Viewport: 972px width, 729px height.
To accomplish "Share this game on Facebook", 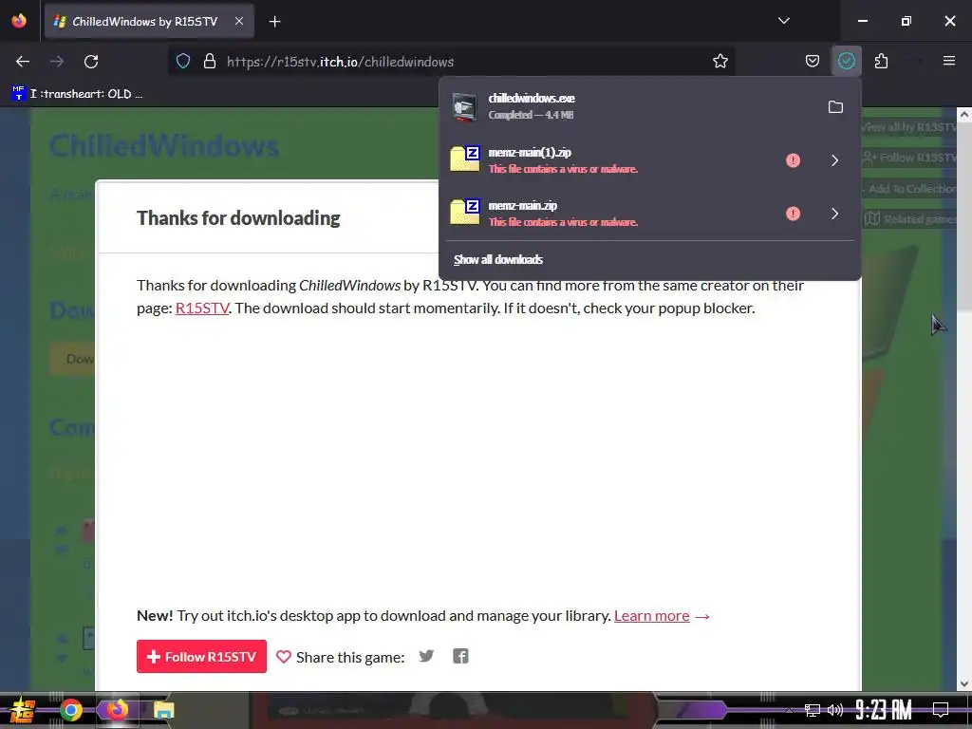I will pos(460,656).
